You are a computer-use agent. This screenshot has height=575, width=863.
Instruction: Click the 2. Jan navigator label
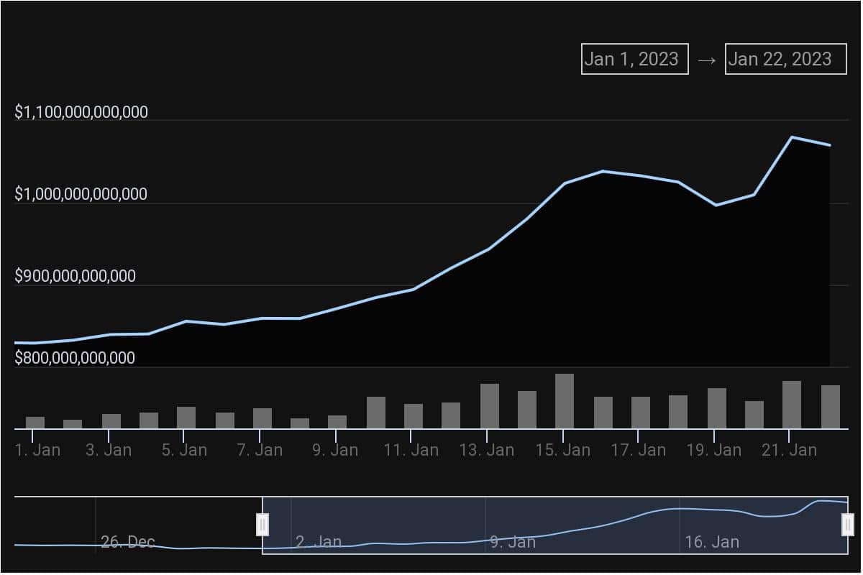[319, 542]
